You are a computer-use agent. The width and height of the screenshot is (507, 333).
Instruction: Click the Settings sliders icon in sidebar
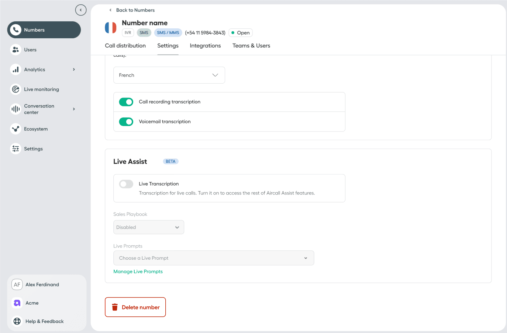(15, 149)
